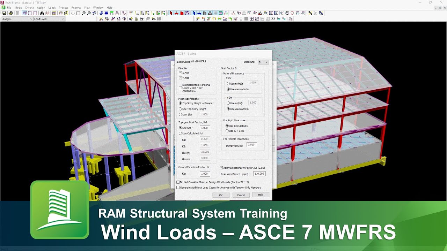Select Use Calculated Kzt radio button

(180, 134)
